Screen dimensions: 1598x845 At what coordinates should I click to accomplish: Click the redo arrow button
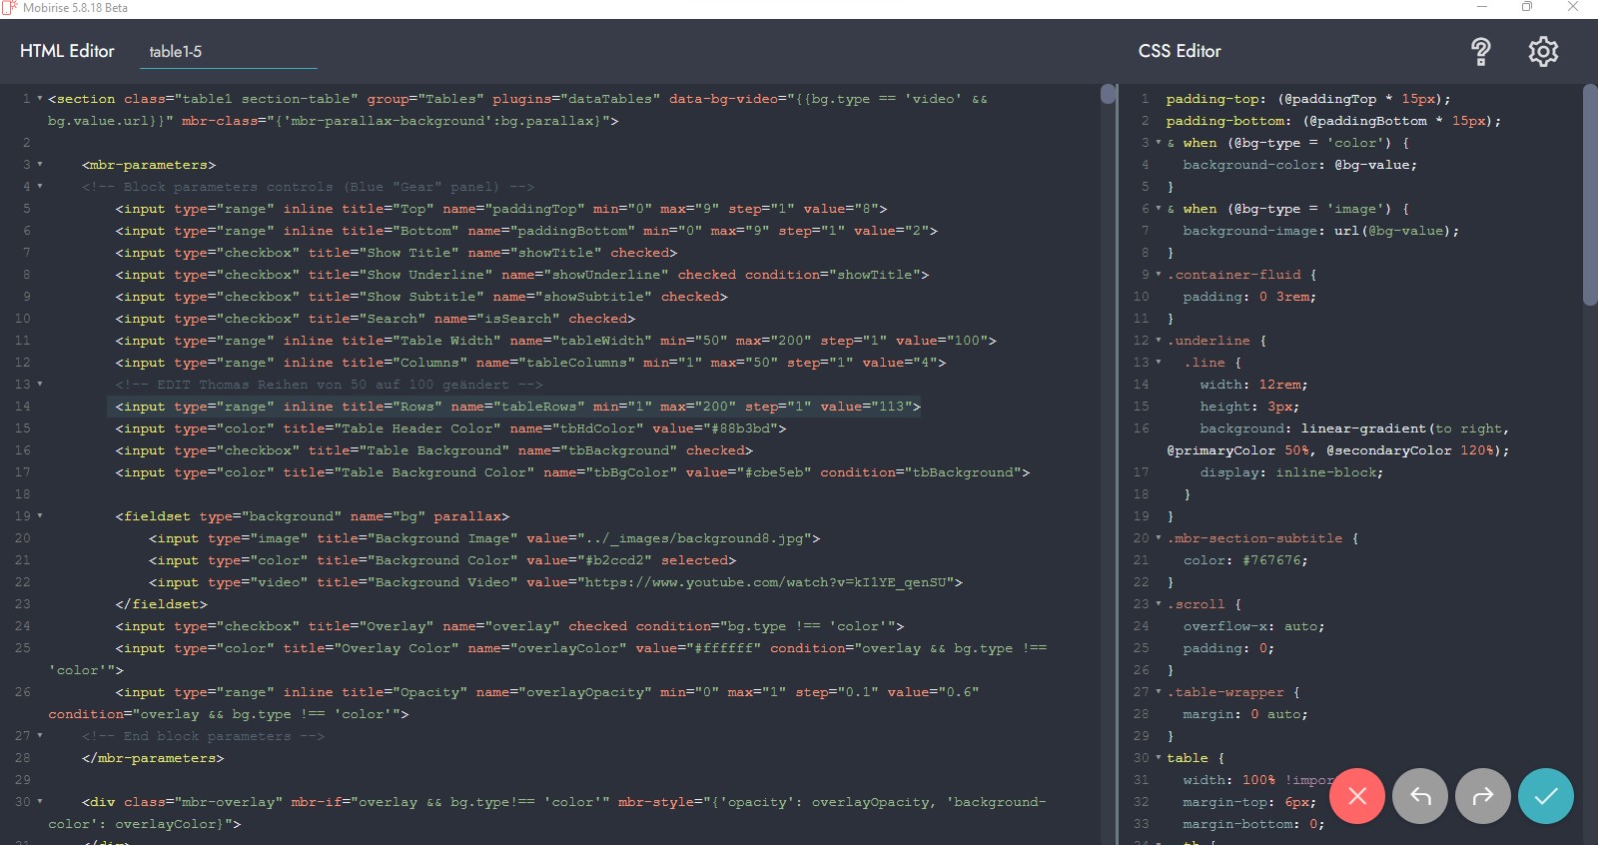pos(1483,796)
